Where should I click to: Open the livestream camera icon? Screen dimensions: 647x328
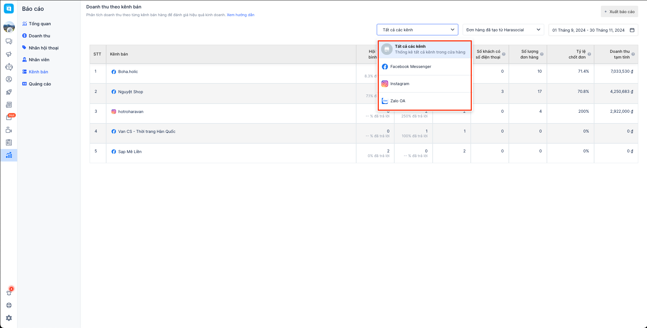click(x=9, y=130)
